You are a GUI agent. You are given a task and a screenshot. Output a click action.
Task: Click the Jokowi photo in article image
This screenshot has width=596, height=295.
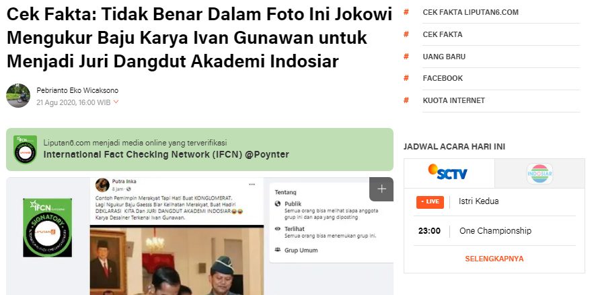pyautogui.click(x=177, y=260)
